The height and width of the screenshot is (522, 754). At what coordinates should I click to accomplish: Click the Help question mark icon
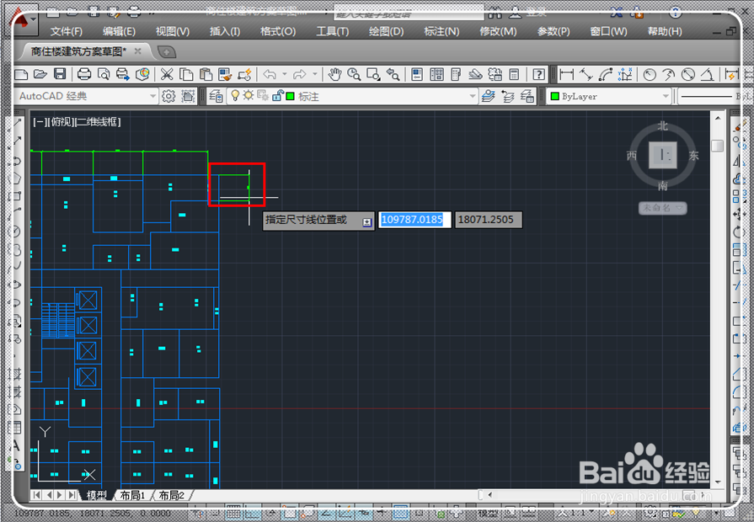538,74
